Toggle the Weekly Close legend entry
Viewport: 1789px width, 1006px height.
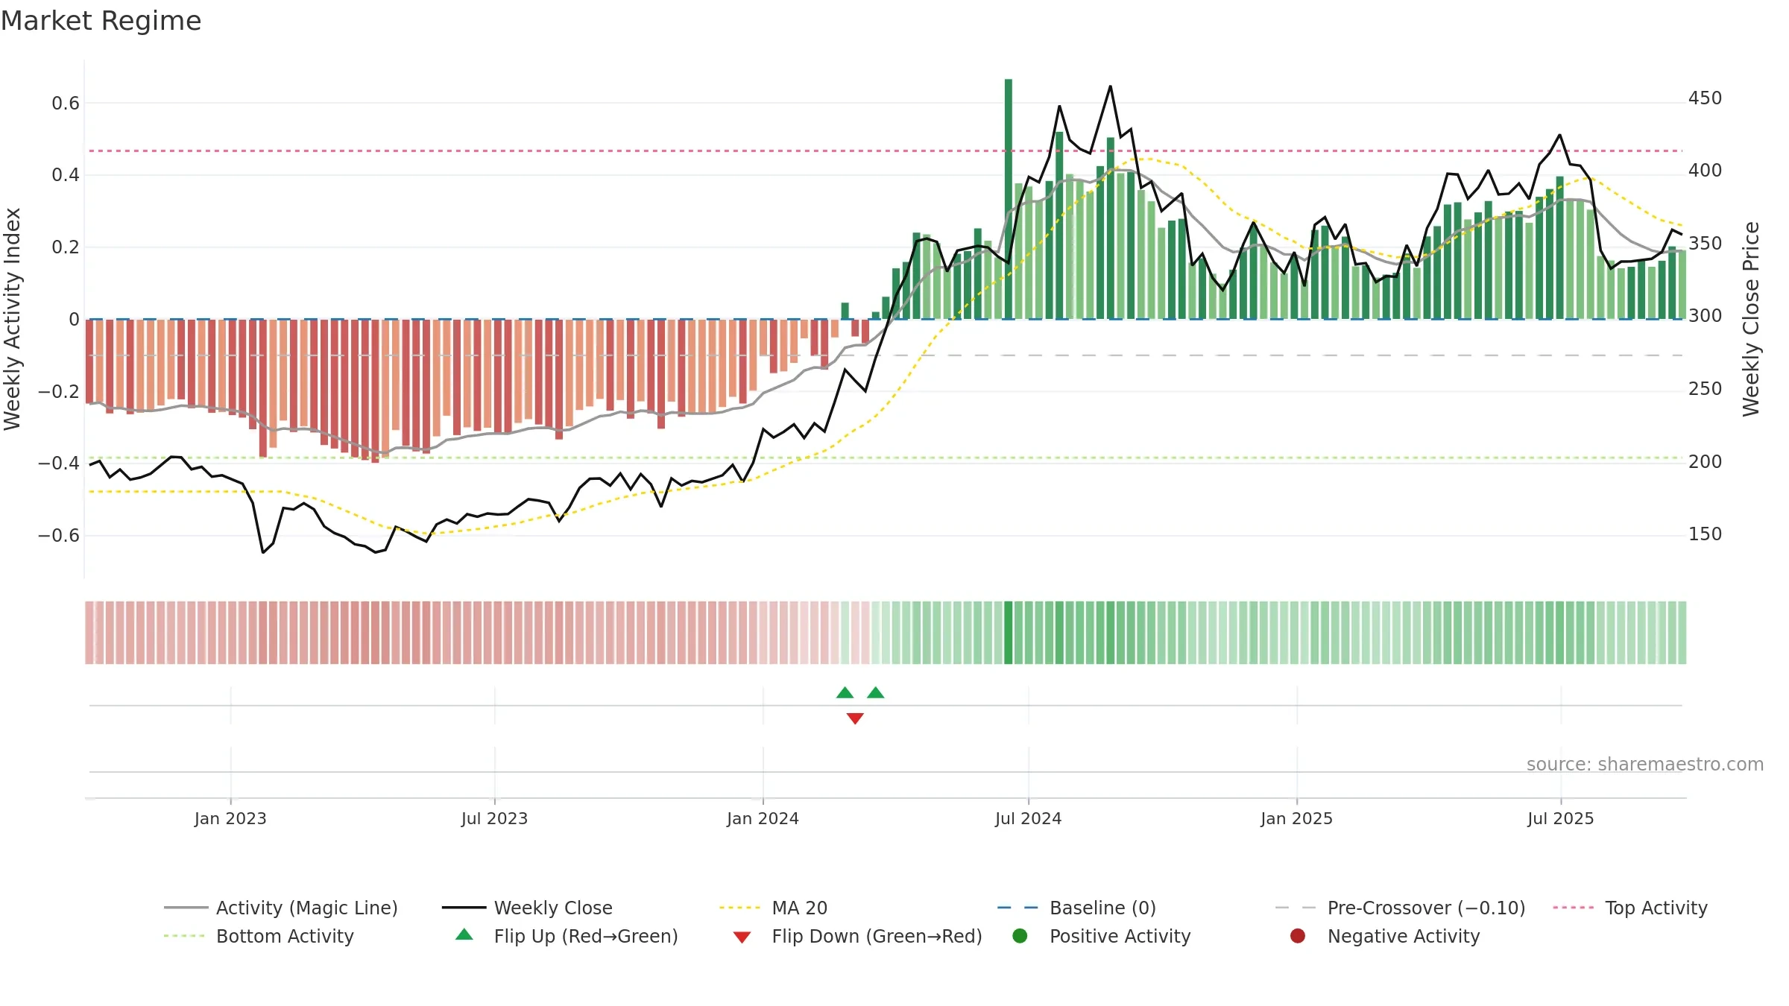(x=527, y=908)
